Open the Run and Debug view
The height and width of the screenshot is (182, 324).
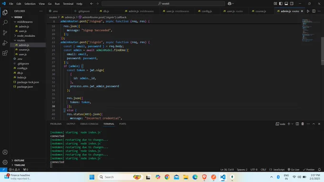click(5, 43)
